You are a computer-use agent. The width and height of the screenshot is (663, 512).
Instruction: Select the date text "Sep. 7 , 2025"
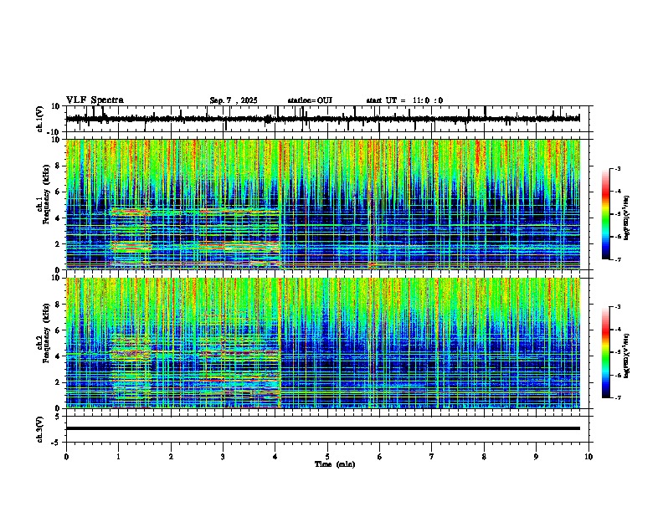pyautogui.click(x=234, y=100)
